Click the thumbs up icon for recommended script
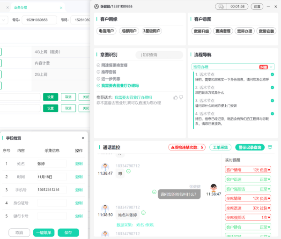Image resolution: width=281 pixels, height=239 pixels. (176, 97)
